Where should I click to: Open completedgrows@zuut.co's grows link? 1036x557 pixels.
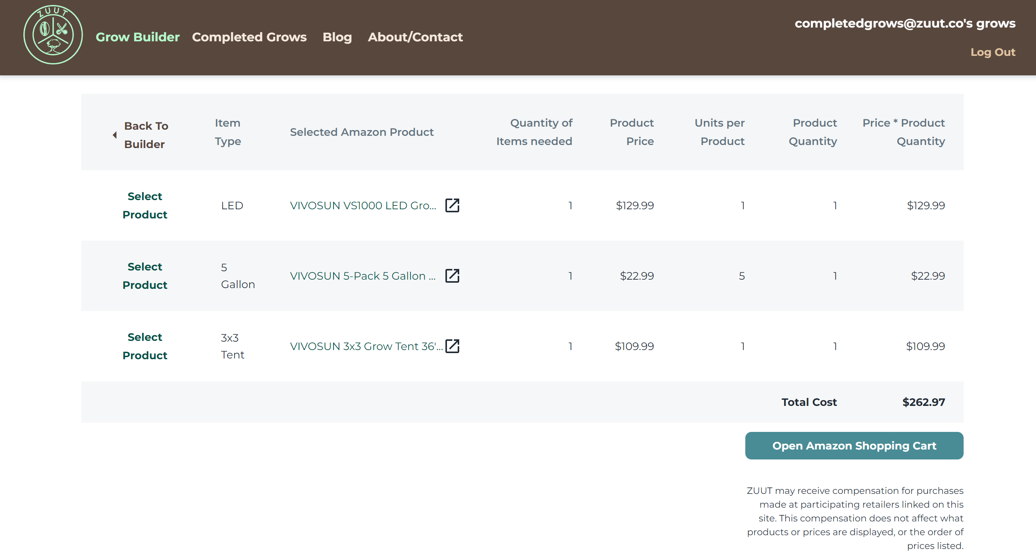point(905,23)
